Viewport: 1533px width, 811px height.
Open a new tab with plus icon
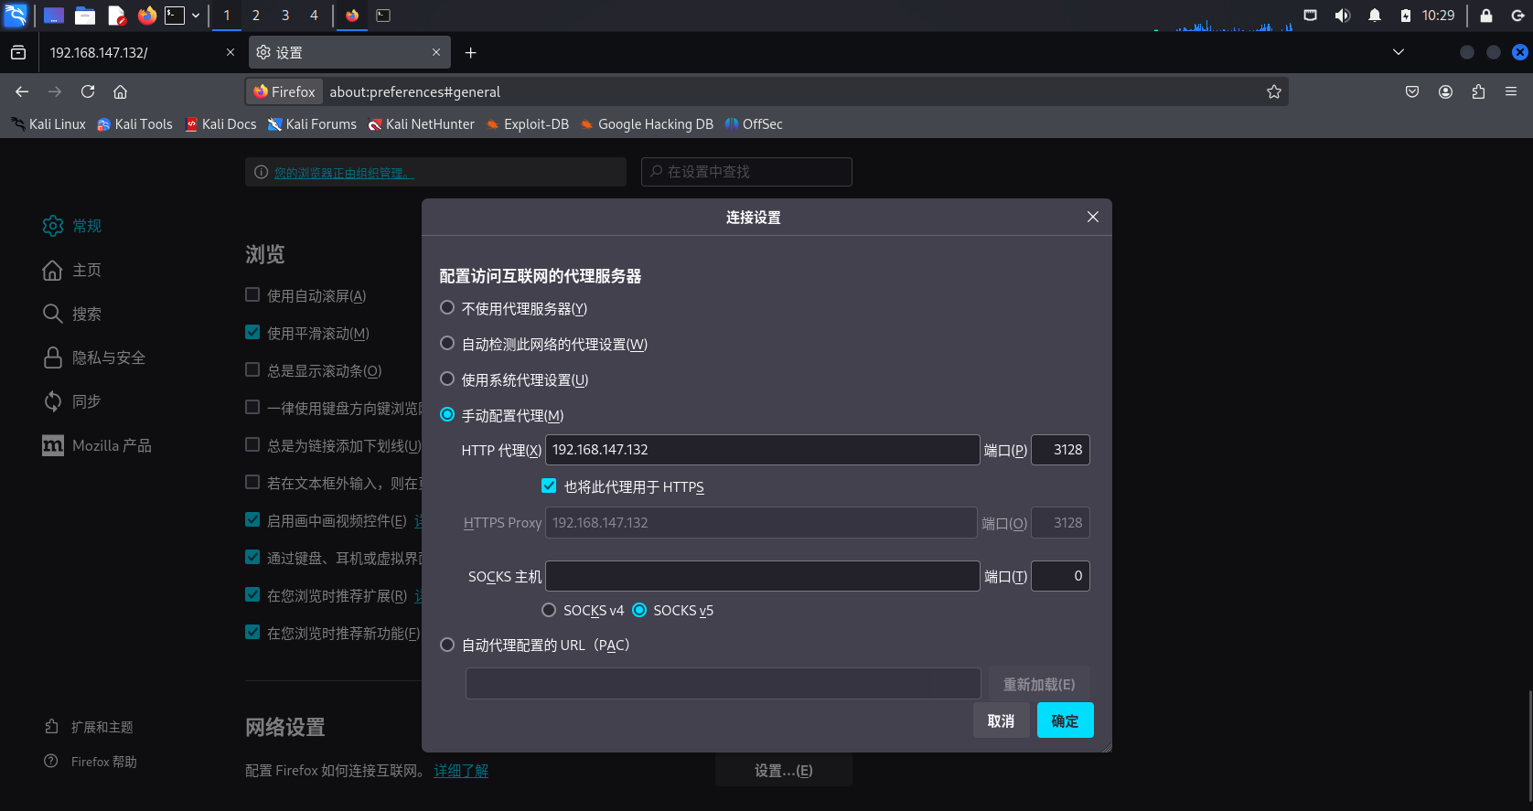470,53
